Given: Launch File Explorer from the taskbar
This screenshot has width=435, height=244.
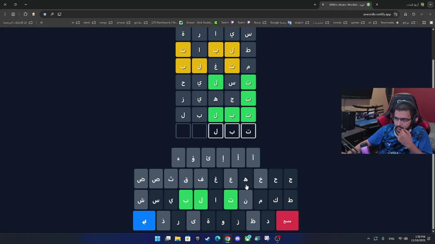Looking at the screenshot, I should (x=177, y=239).
